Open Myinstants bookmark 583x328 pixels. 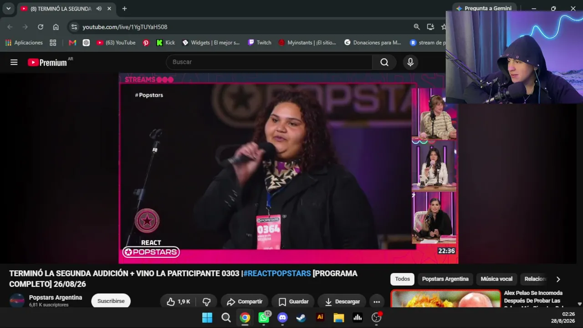[307, 42]
